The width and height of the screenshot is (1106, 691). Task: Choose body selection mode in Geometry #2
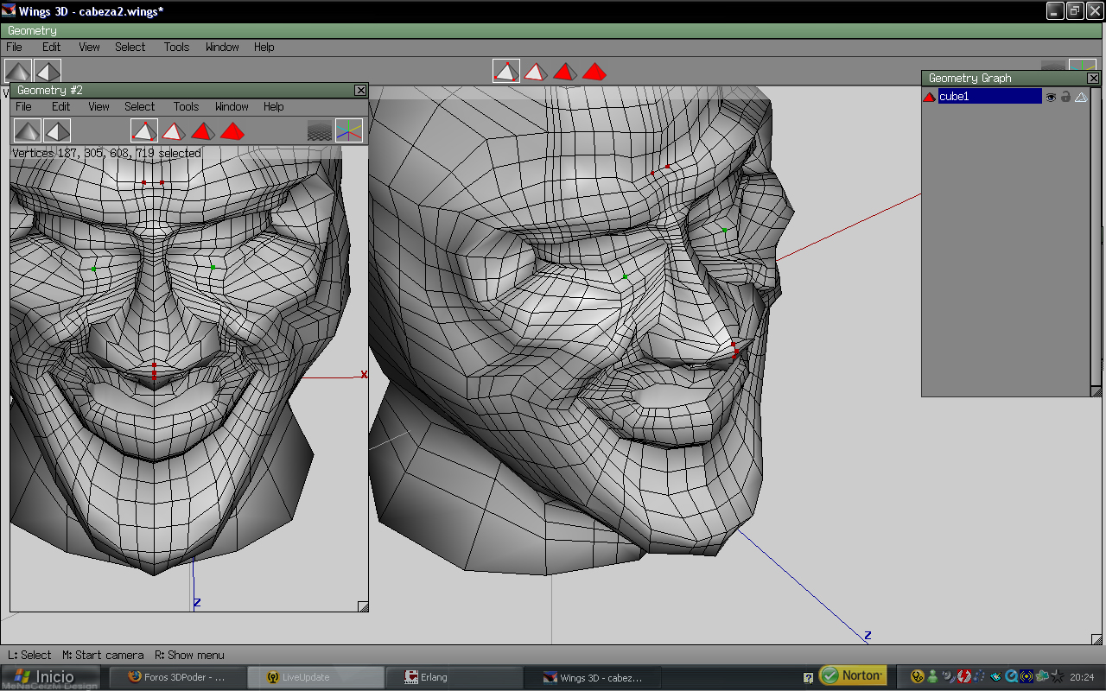click(232, 130)
